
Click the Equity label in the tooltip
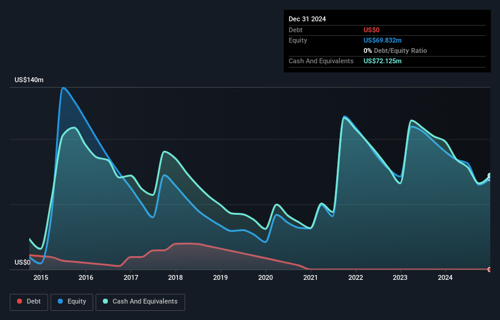pyautogui.click(x=298, y=40)
